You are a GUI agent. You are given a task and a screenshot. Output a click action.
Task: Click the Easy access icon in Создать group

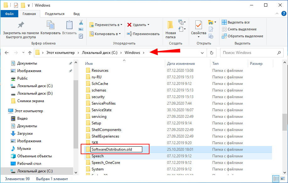tap(181, 29)
